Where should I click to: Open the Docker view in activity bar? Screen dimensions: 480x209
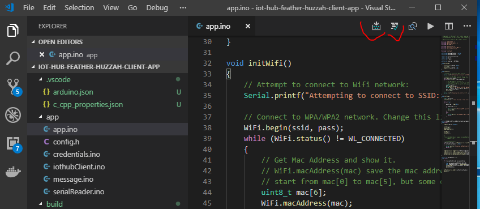[13, 173]
